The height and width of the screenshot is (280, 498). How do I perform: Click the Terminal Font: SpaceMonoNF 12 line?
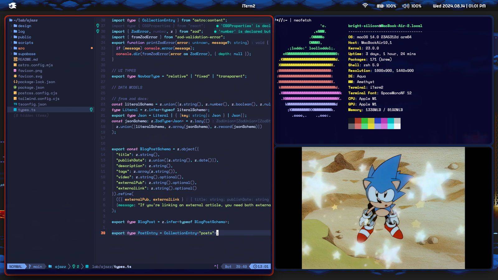click(x=380, y=93)
